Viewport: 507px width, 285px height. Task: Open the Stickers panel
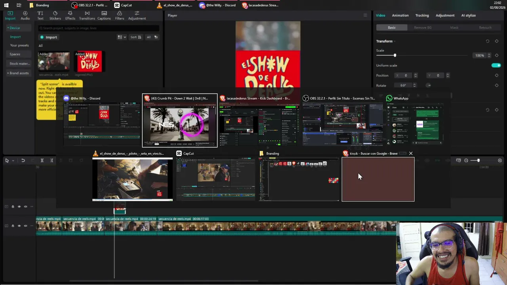pos(55,15)
